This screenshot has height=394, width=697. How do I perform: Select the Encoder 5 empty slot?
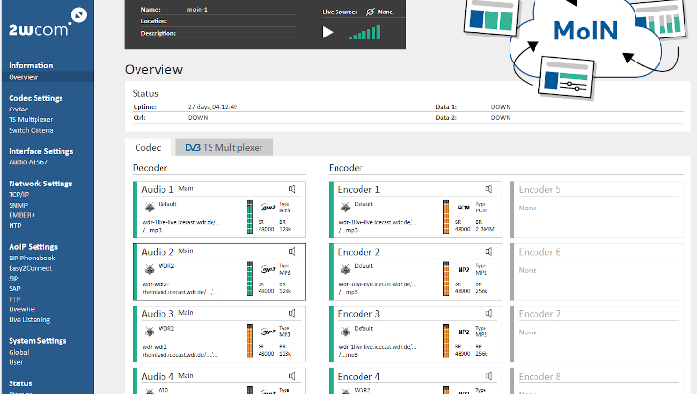tap(596, 209)
